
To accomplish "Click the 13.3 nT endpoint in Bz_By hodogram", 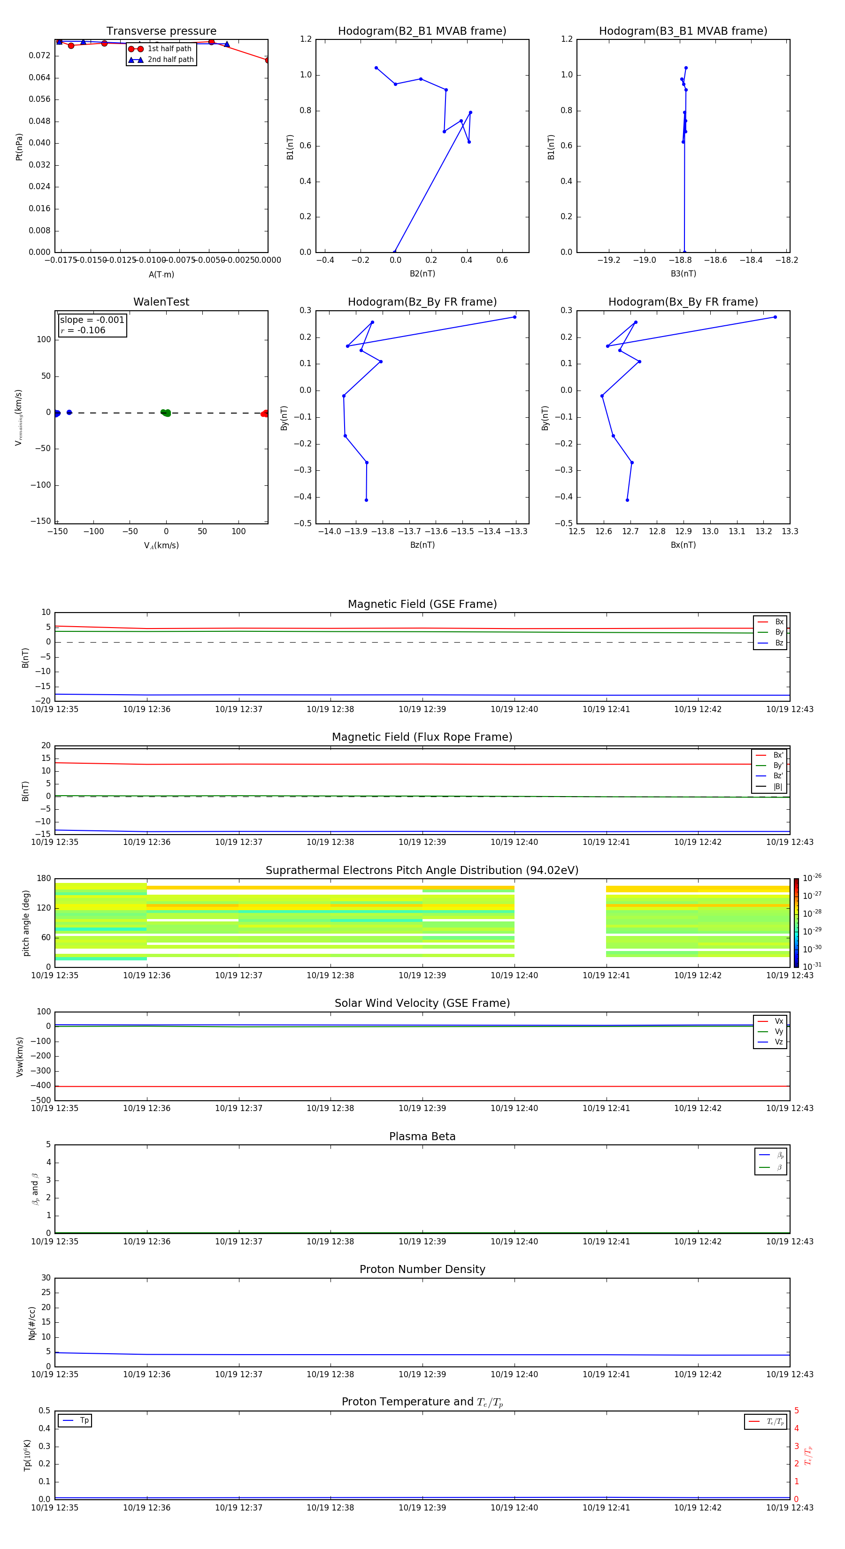I will [x=514, y=317].
